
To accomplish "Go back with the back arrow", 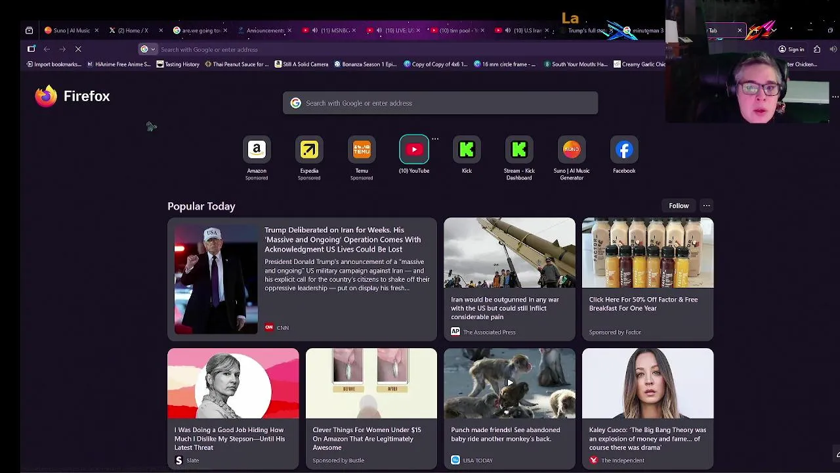I will click(x=47, y=49).
